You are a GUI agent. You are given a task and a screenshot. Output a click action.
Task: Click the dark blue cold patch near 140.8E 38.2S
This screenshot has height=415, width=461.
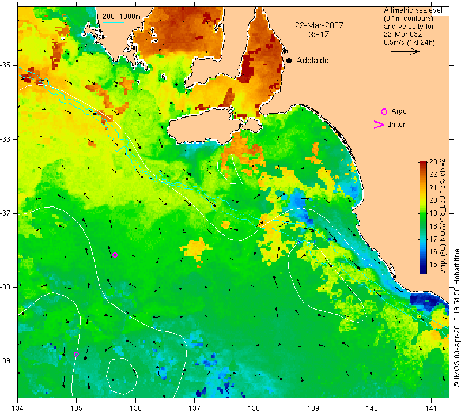(426, 301)
